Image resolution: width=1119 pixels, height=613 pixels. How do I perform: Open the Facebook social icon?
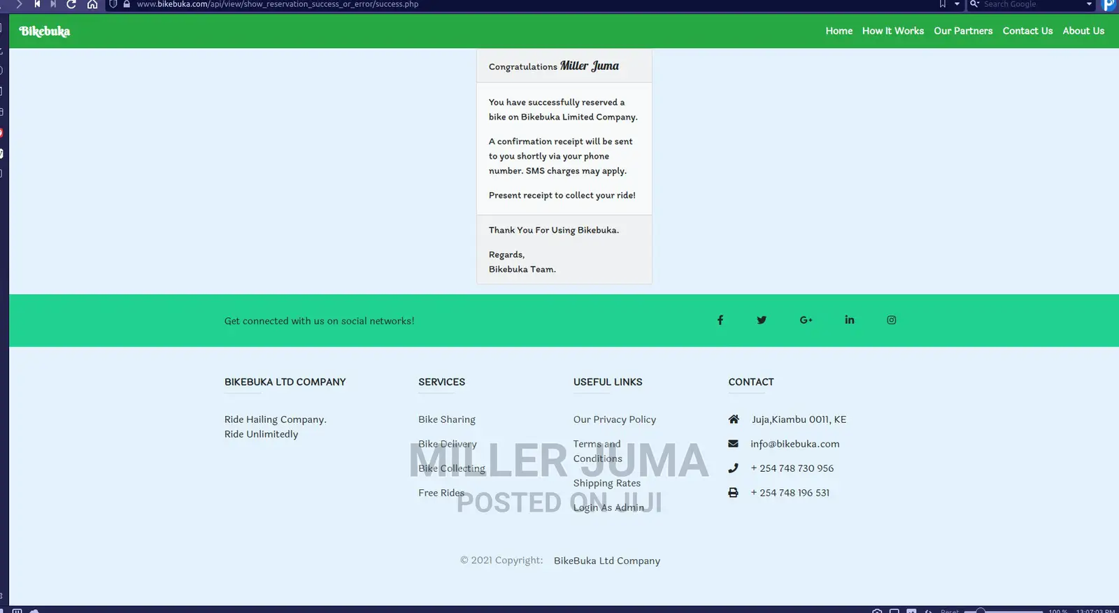pyautogui.click(x=720, y=320)
